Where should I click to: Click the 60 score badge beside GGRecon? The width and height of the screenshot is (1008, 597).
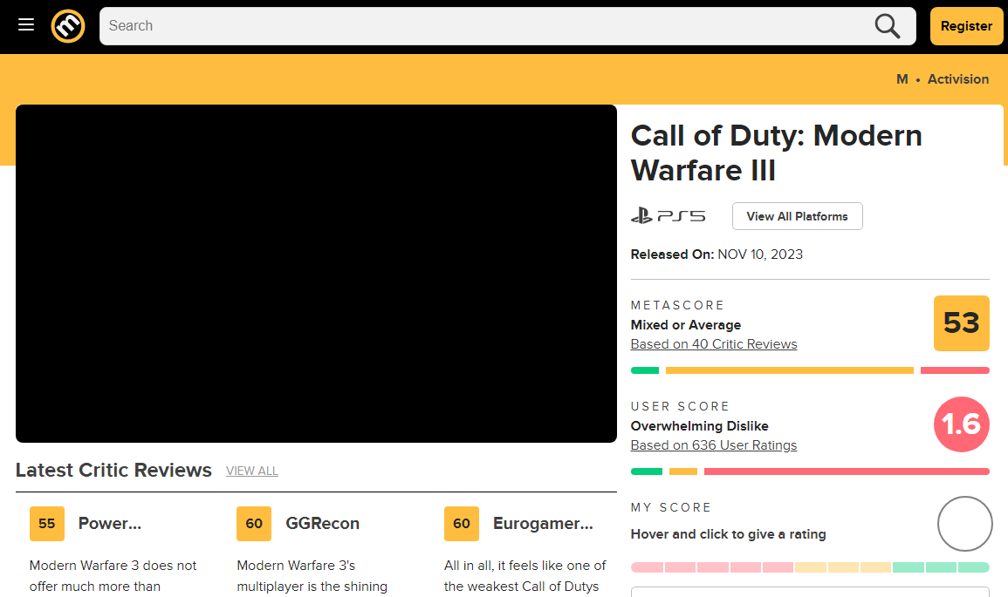pyautogui.click(x=254, y=524)
